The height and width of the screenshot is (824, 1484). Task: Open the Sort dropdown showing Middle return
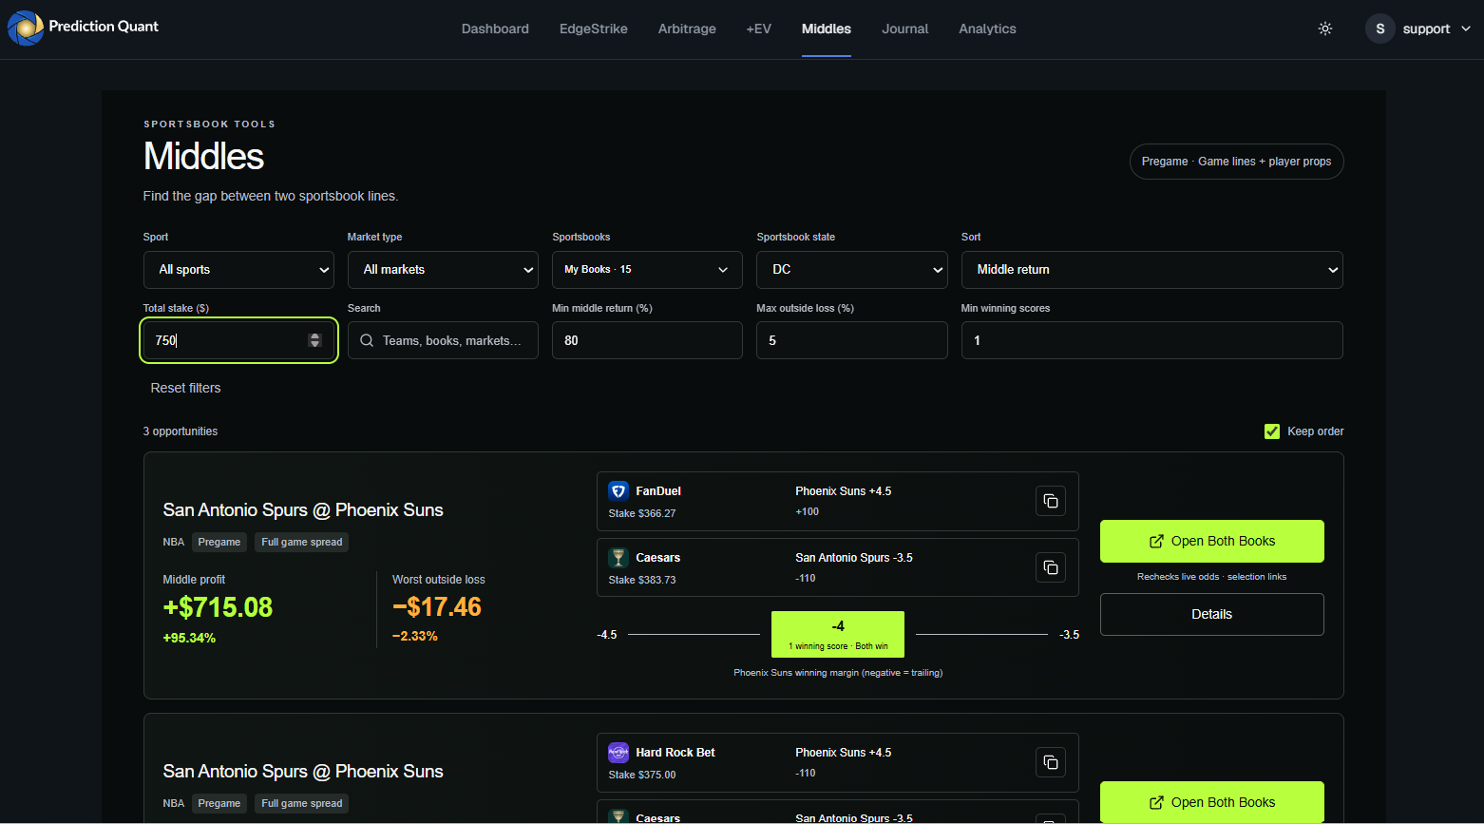[x=1152, y=270]
